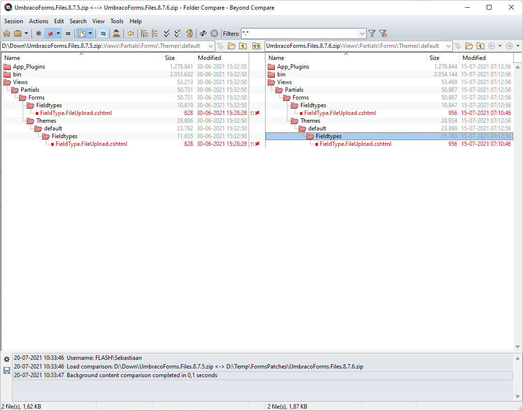Open the Sessions briefcase dropdown arrow
The image size is (523, 411).
click(x=26, y=33)
